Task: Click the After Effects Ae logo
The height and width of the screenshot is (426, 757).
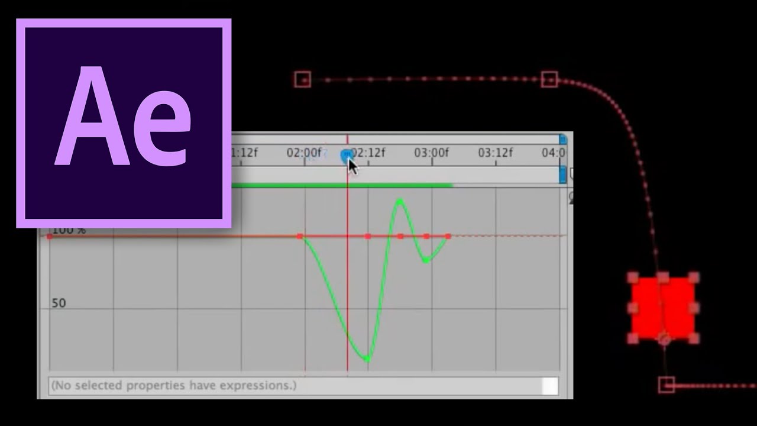Action: (x=124, y=123)
